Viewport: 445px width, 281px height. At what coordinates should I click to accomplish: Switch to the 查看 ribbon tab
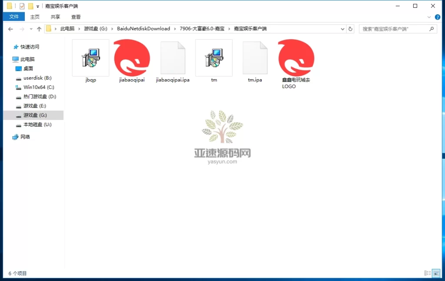(76, 17)
